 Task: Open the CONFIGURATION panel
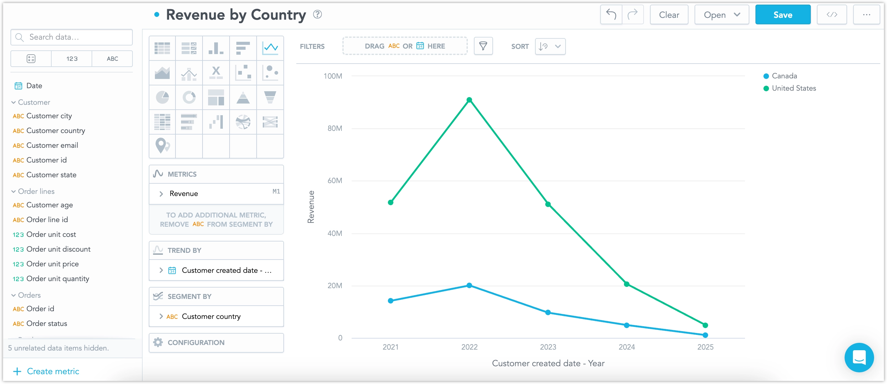[x=216, y=342]
